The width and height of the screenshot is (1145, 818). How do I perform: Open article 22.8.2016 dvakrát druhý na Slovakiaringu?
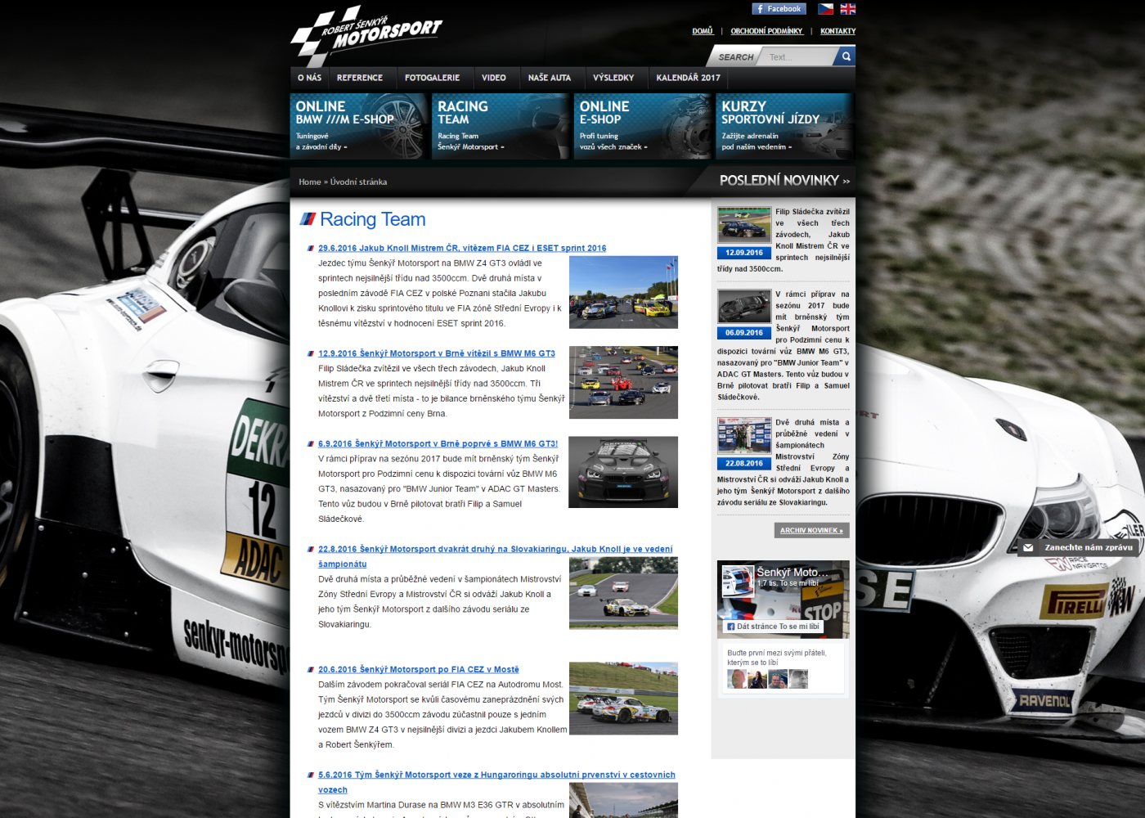(x=496, y=549)
